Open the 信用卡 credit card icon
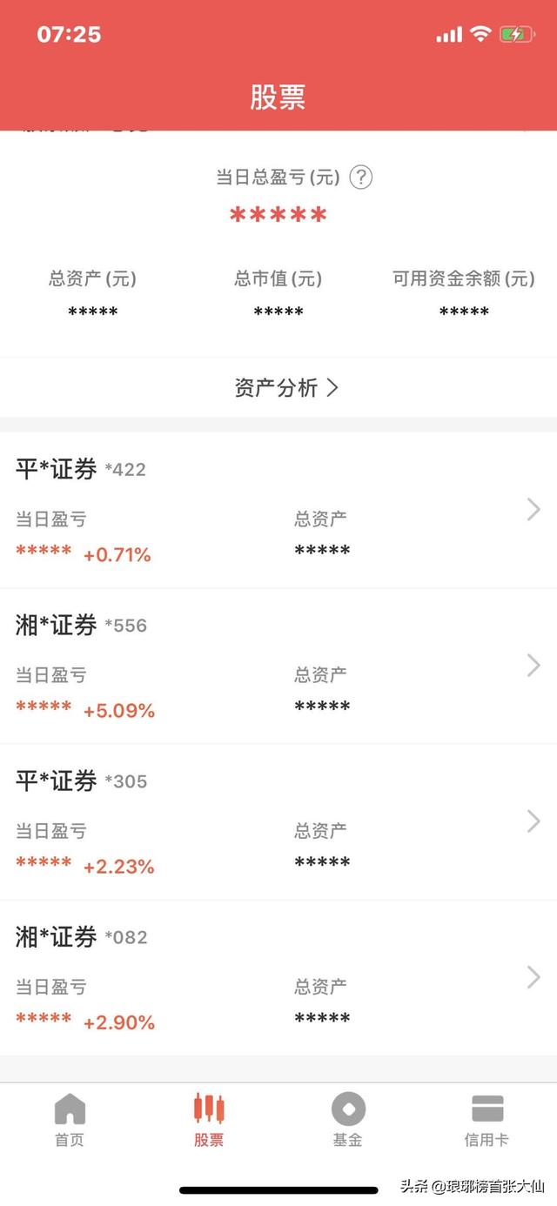 (487, 1109)
